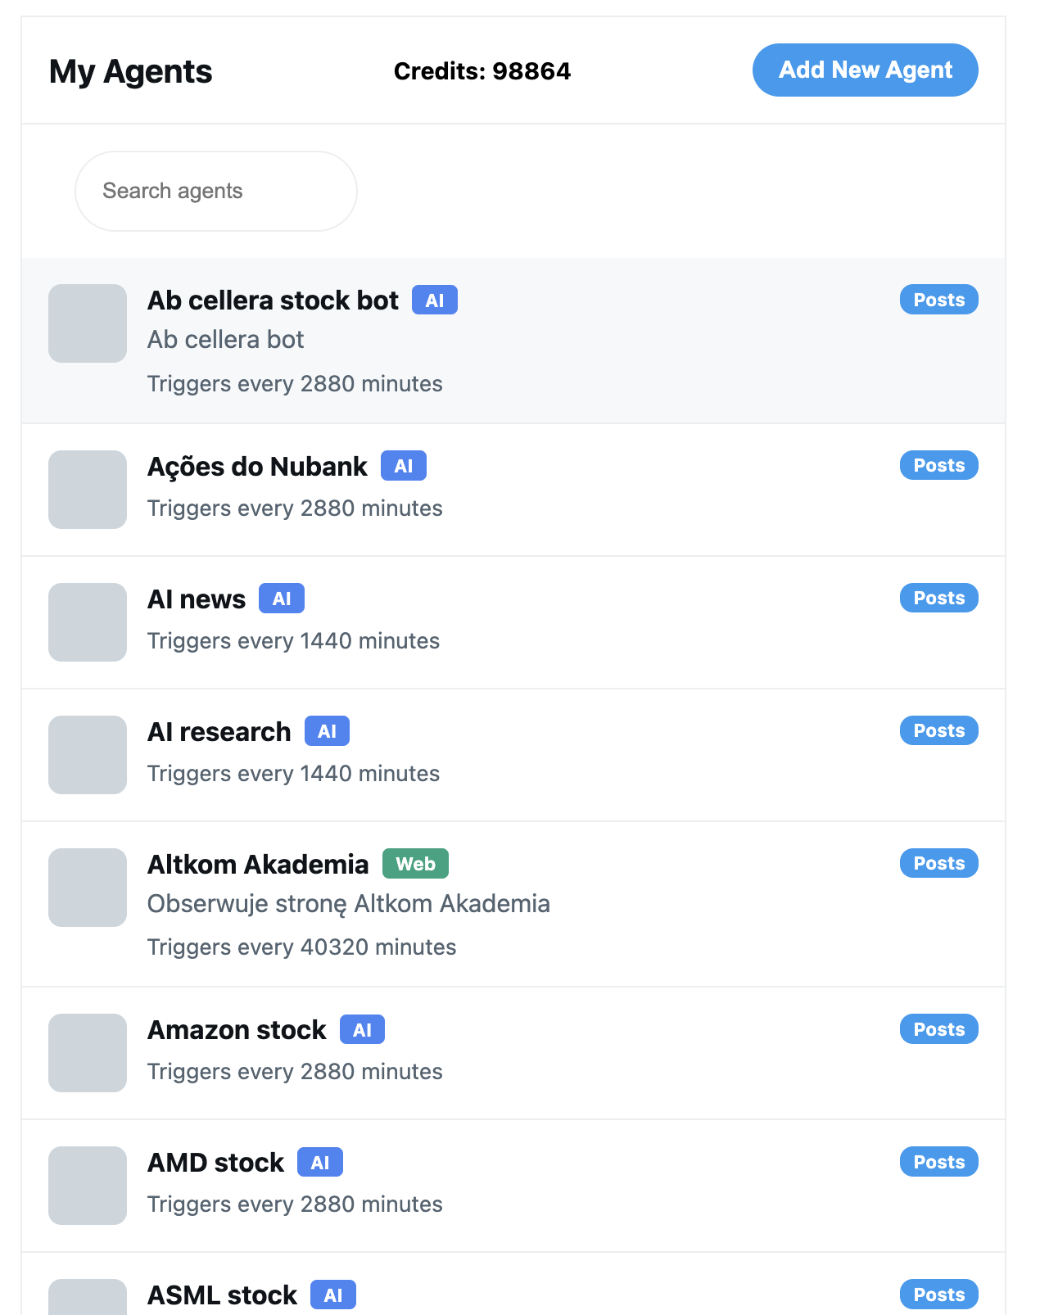Open Posts for the Ab cellera stock bot
1040x1315 pixels.
[938, 300]
